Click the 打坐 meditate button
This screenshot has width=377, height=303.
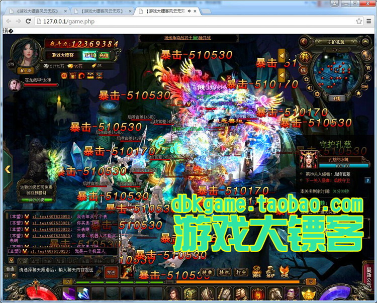click(x=241, y=272)
